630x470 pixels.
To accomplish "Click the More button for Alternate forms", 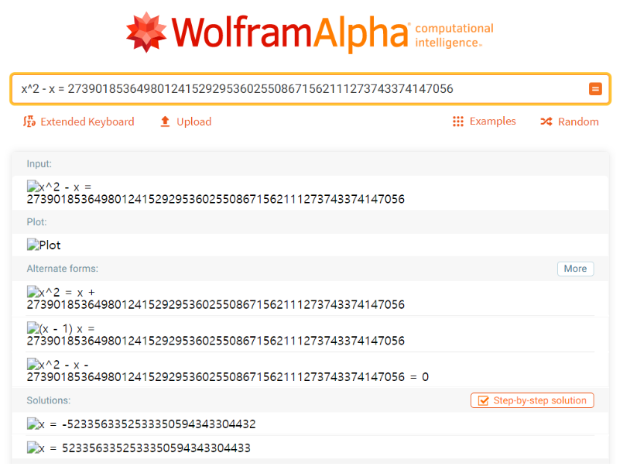I will (575, 269).
